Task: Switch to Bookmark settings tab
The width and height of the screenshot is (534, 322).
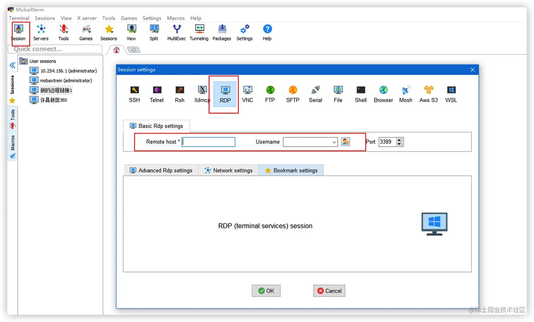Action: pyautogui.click(x=291, y=170)
